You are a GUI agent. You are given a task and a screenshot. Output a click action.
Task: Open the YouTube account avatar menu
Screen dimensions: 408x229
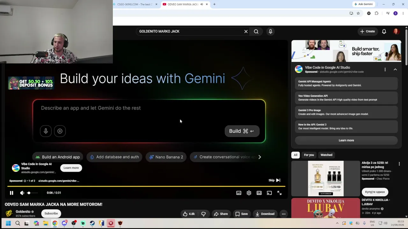click(396, 31)
